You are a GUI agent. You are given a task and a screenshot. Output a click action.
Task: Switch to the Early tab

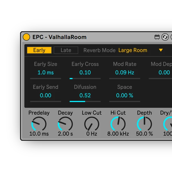(x=39, y=50)
